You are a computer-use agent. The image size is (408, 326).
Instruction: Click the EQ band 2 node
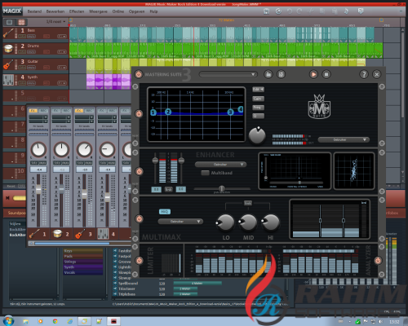pos(168,112)
